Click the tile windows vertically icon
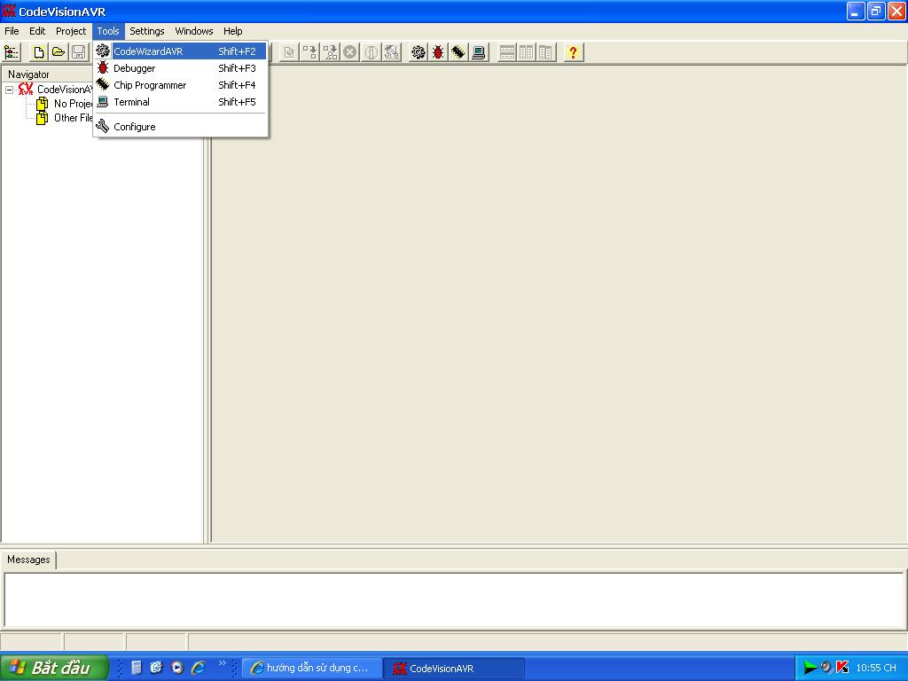908x681 pixels. 527,52
